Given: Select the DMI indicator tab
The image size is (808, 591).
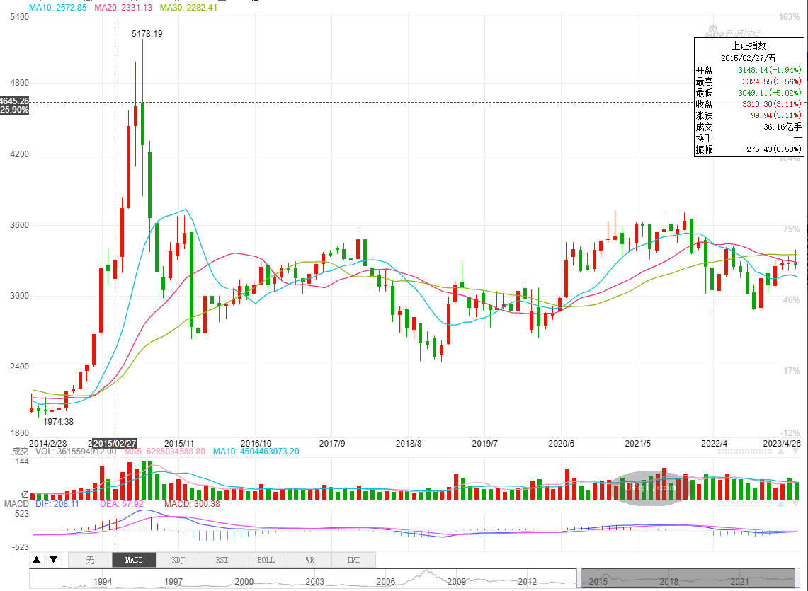Looking at the screenshot, I should [x=353, y=560].
